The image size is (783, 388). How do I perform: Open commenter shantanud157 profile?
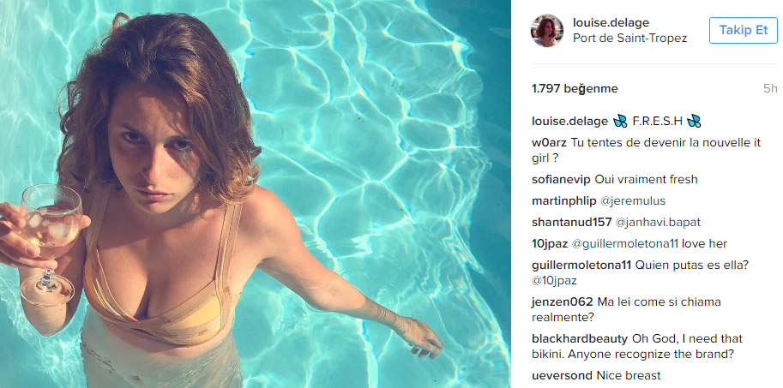pos(572,223)
